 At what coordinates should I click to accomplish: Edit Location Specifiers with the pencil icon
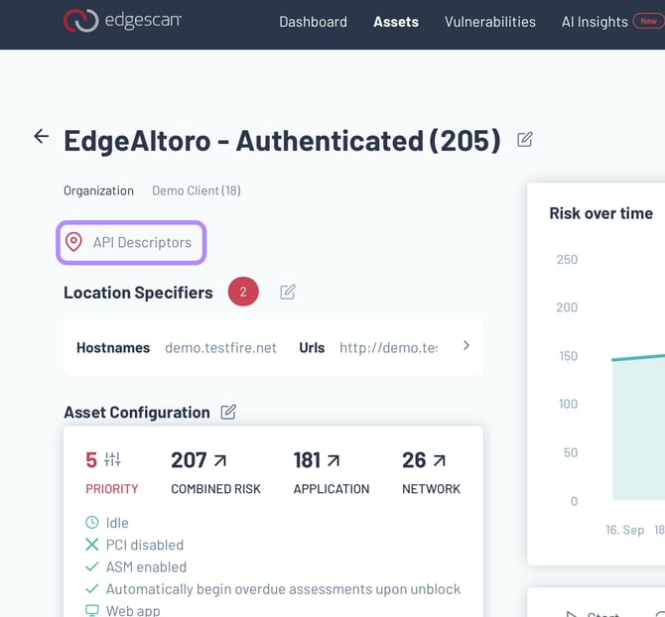[x=288, y=292]
